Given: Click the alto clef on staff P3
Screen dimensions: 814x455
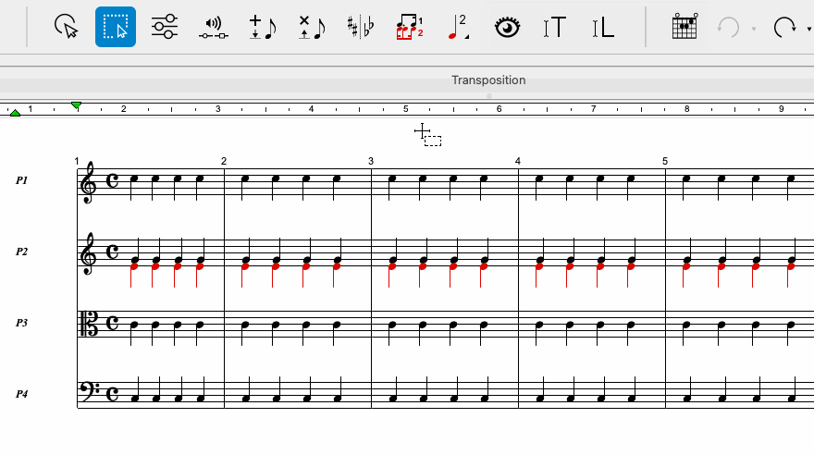Looking at the screenshot, I should tap(88, 324).
